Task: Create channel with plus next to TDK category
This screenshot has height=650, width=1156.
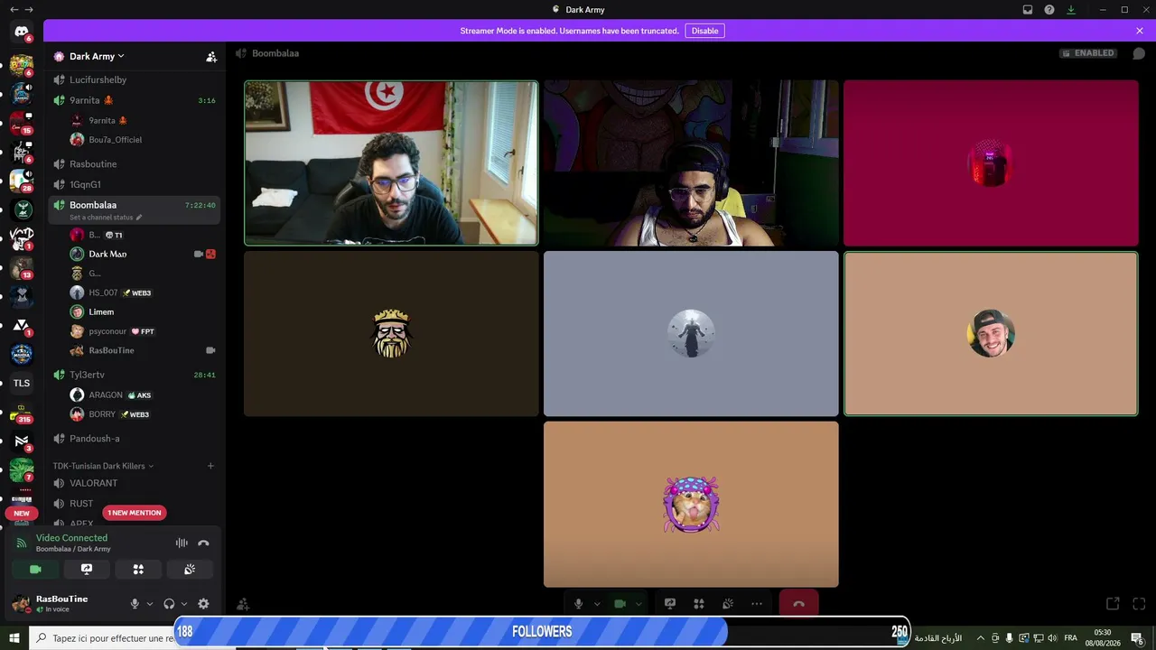Action: (210, 466)
